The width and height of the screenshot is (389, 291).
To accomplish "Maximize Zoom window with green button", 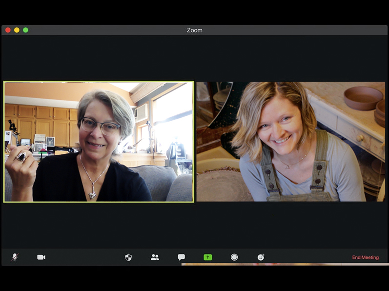I will 25,30.
